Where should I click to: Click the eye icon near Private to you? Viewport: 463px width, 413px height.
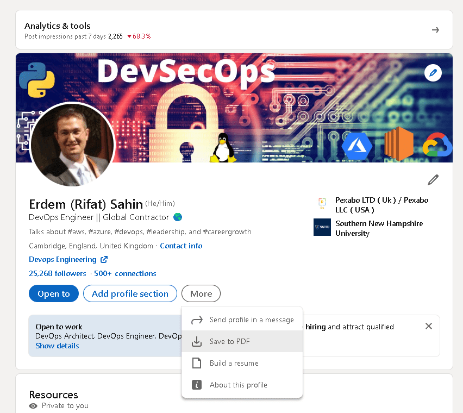coord(33,406)
